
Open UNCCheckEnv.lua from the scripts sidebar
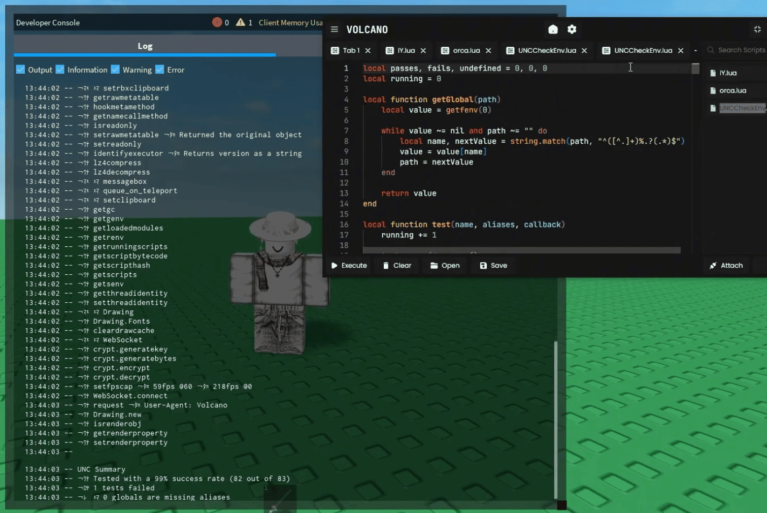coord(741,108)
